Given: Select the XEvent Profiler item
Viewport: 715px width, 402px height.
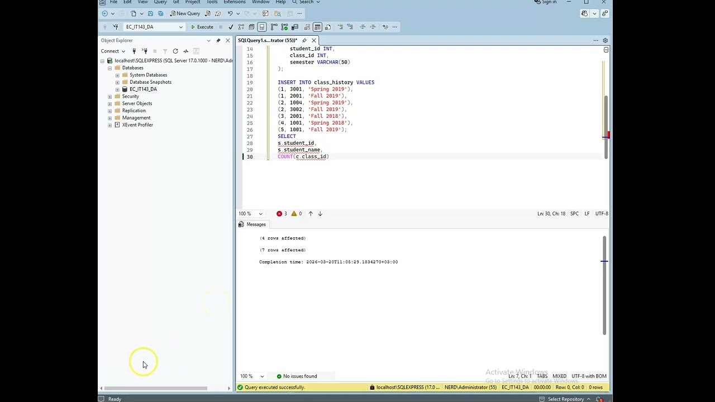Looking at the screenshot, I should coord(137,125).
